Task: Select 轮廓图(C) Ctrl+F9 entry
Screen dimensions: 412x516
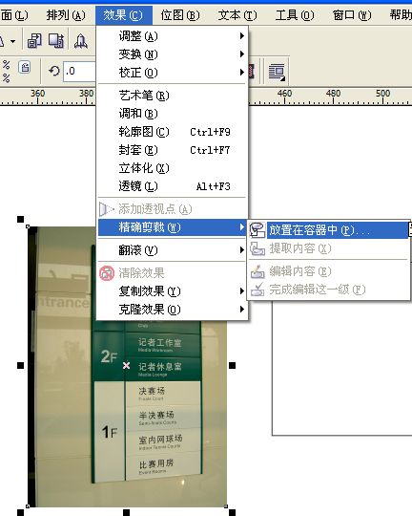Action: pyautogui.click(x=173, y=132)
